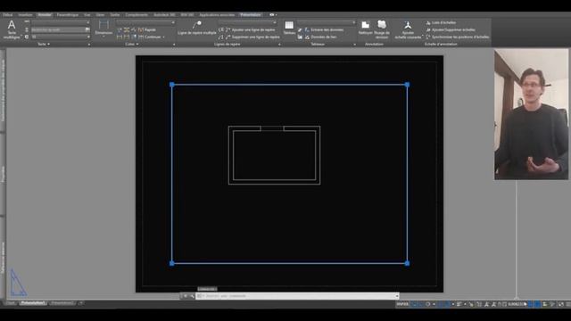Screen dimensions: 571x321
Task: Open dropdown arrow beside Continuer
Action: 163,37
